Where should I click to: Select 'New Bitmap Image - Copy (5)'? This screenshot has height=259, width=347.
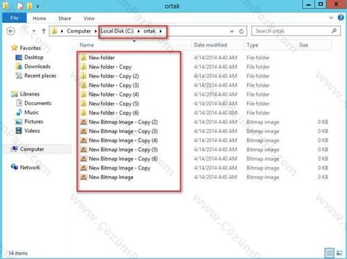click(123, 149)
